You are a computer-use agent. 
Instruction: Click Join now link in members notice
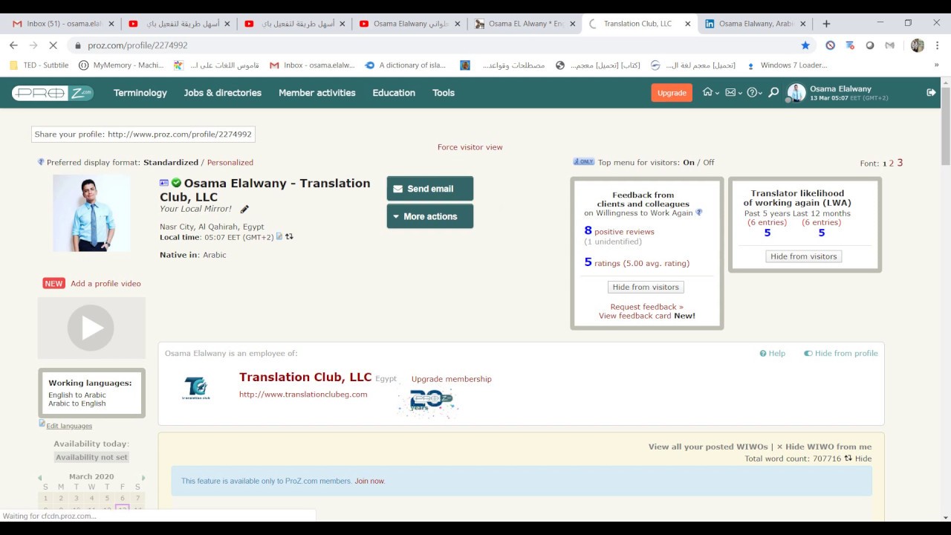pyautogui.click(x=369, y=481)
